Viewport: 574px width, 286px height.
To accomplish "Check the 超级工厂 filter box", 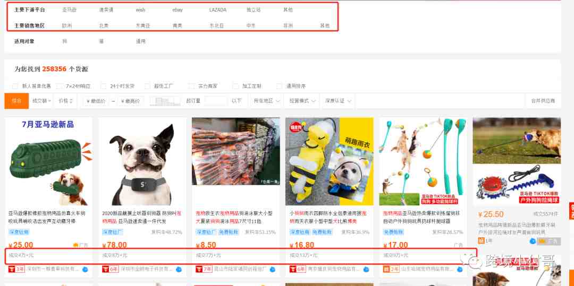I will click(x=147, y=86).
